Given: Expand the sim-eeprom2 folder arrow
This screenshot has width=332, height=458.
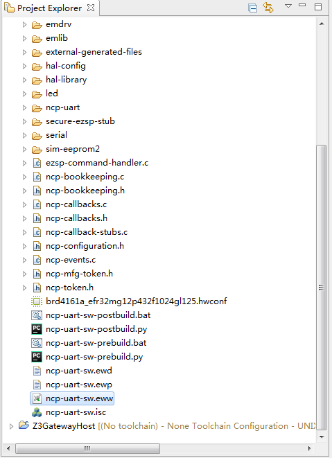Looking at the screenshot, I should click(x=24, y=149).
